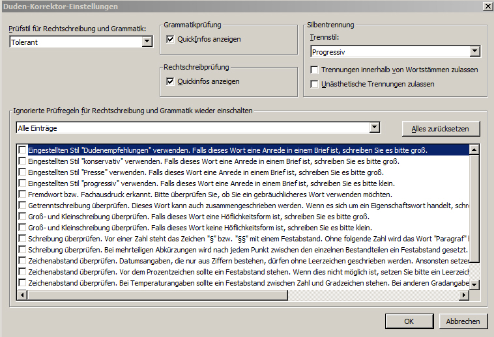Enable Unästhetische Trennungen zulassen checkbox

pos(315,84)
